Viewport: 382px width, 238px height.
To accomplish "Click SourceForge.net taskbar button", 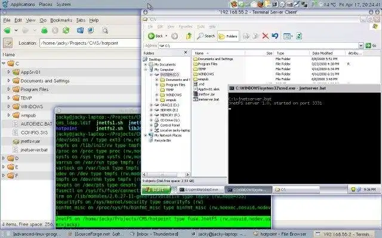I will coord(95,234).
